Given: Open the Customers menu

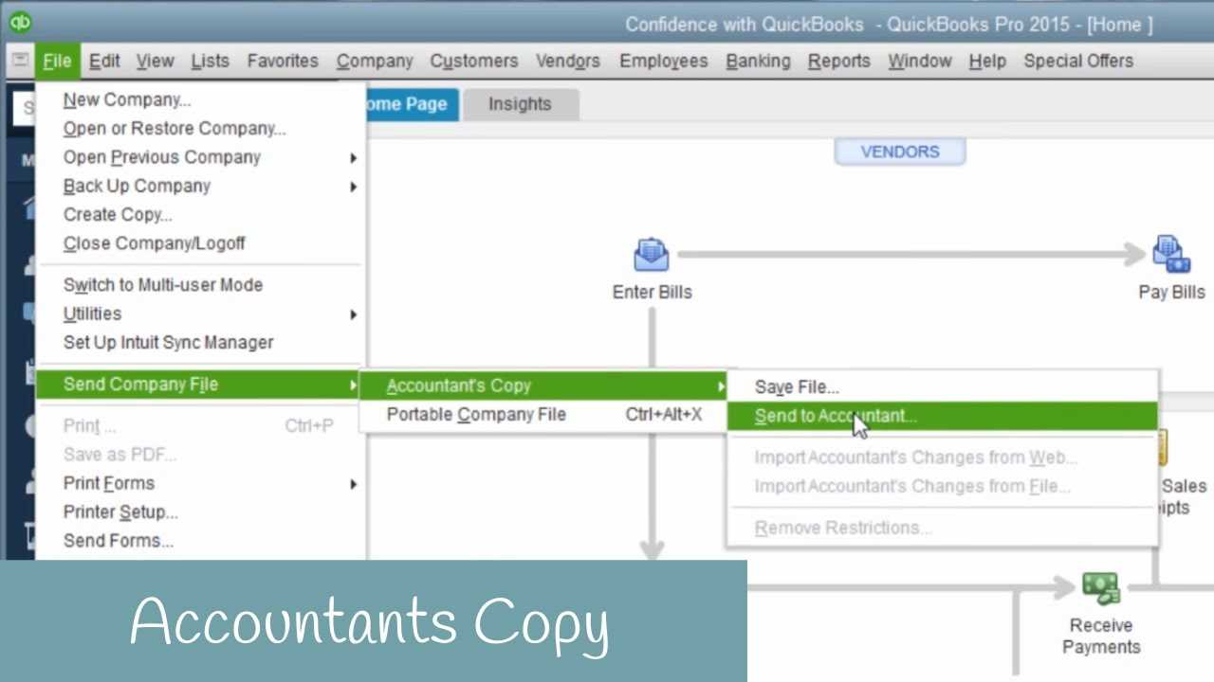Looking at the screenshot, I should [x=474, y=61].
